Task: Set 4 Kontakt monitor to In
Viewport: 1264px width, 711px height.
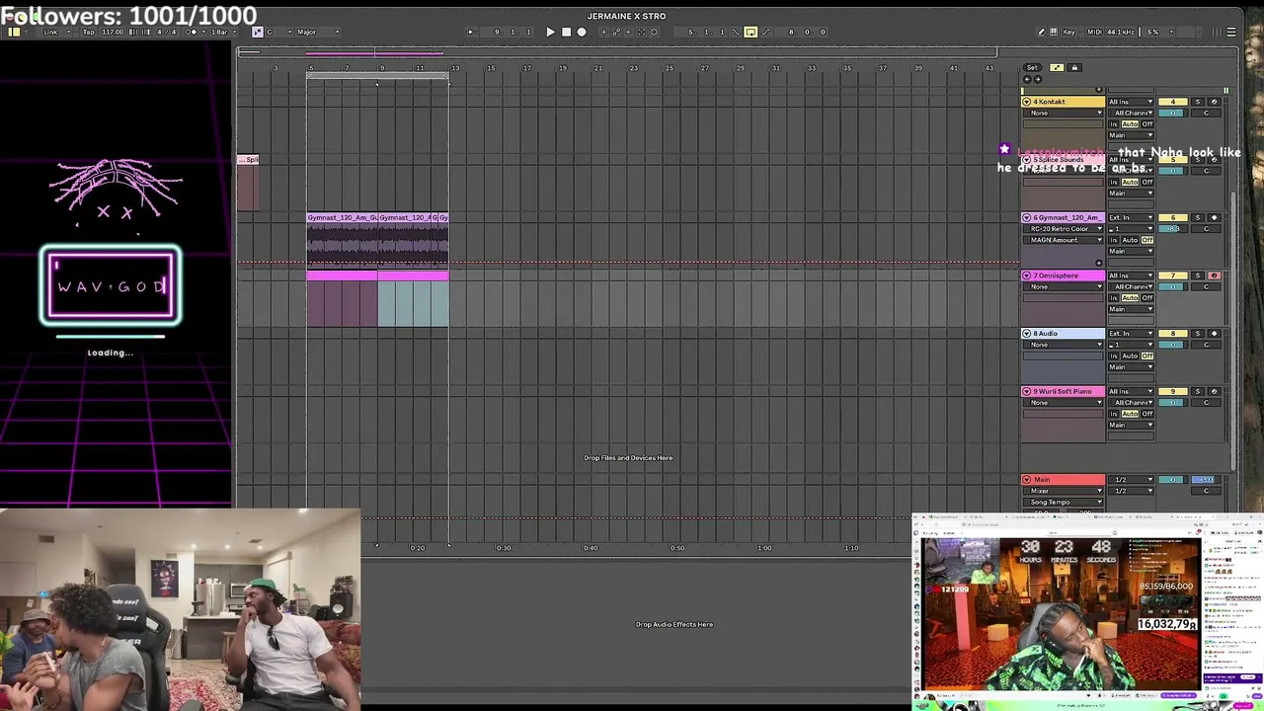Action: point(1114,124)
